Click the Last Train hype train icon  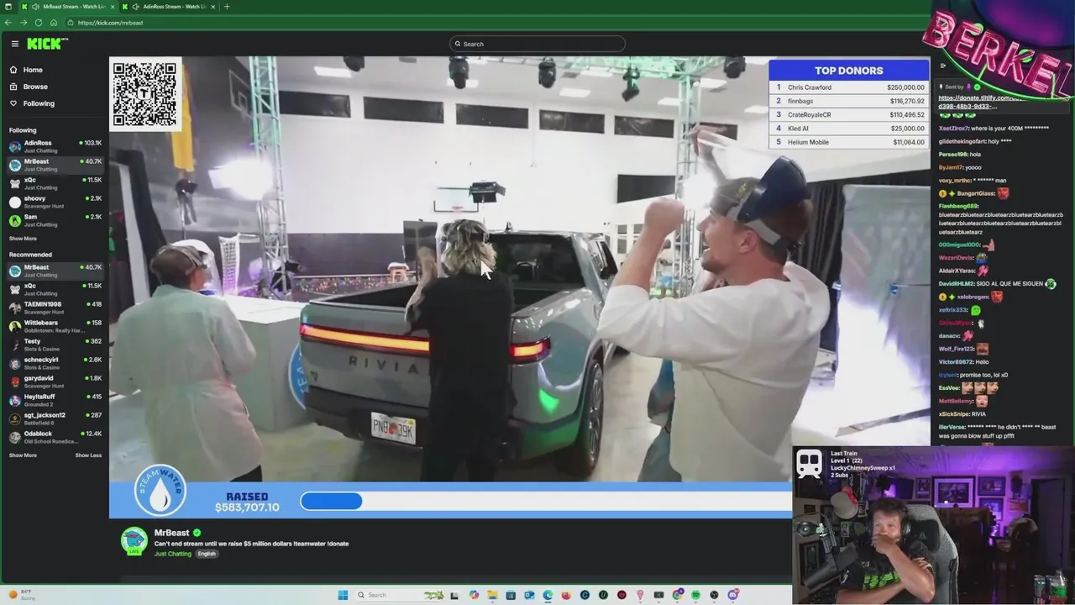[810, 464]
